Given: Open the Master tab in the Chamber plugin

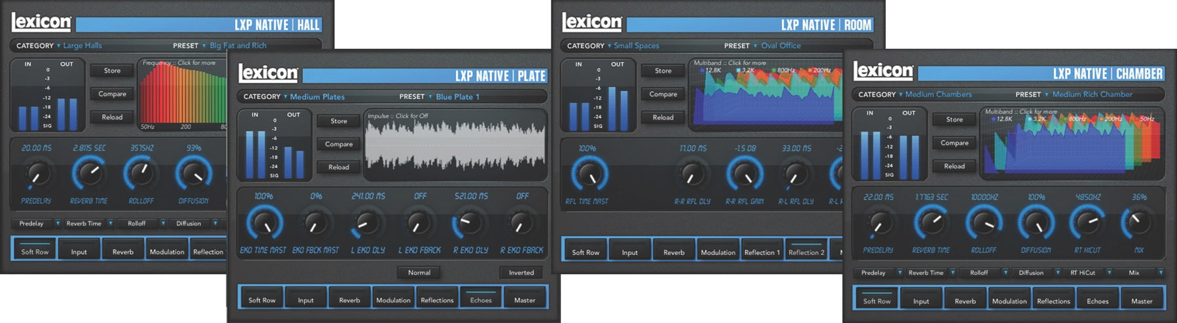Looking at the screenshot, I should coord(1141,301).
